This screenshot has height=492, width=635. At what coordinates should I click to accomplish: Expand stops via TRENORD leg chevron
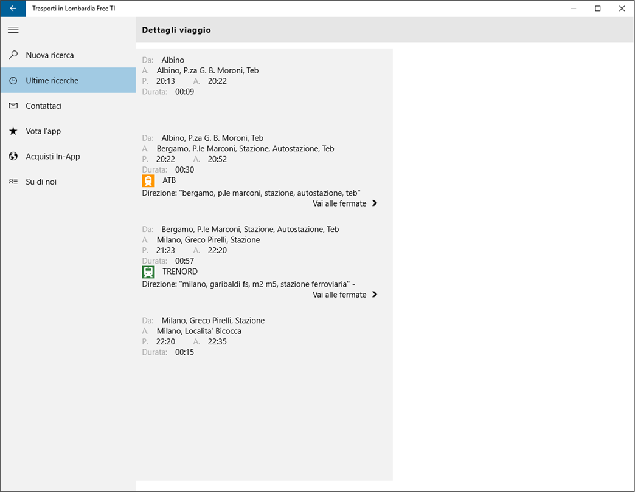coord(375,295)
